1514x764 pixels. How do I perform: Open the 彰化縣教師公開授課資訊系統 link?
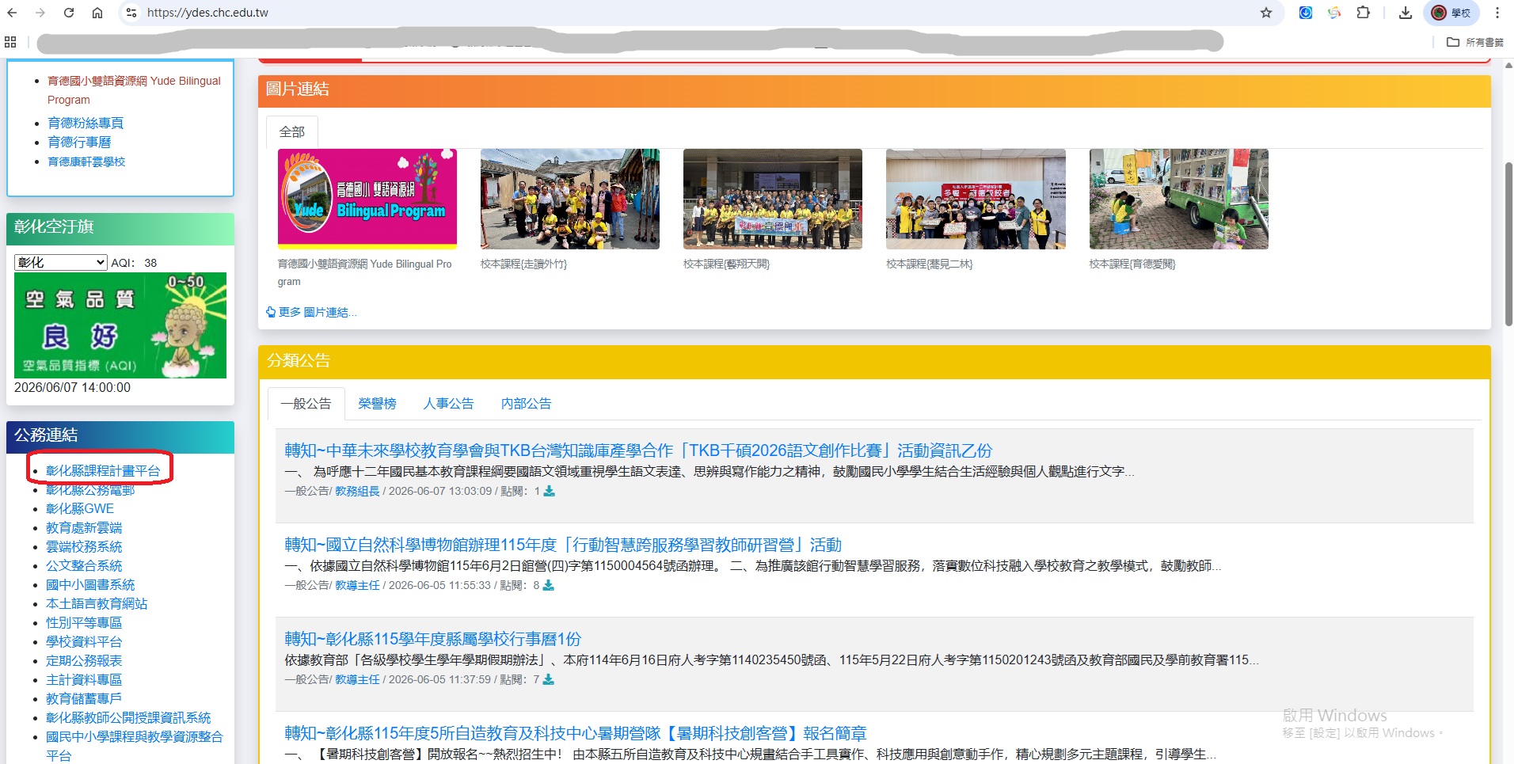(x=128, y=718)
